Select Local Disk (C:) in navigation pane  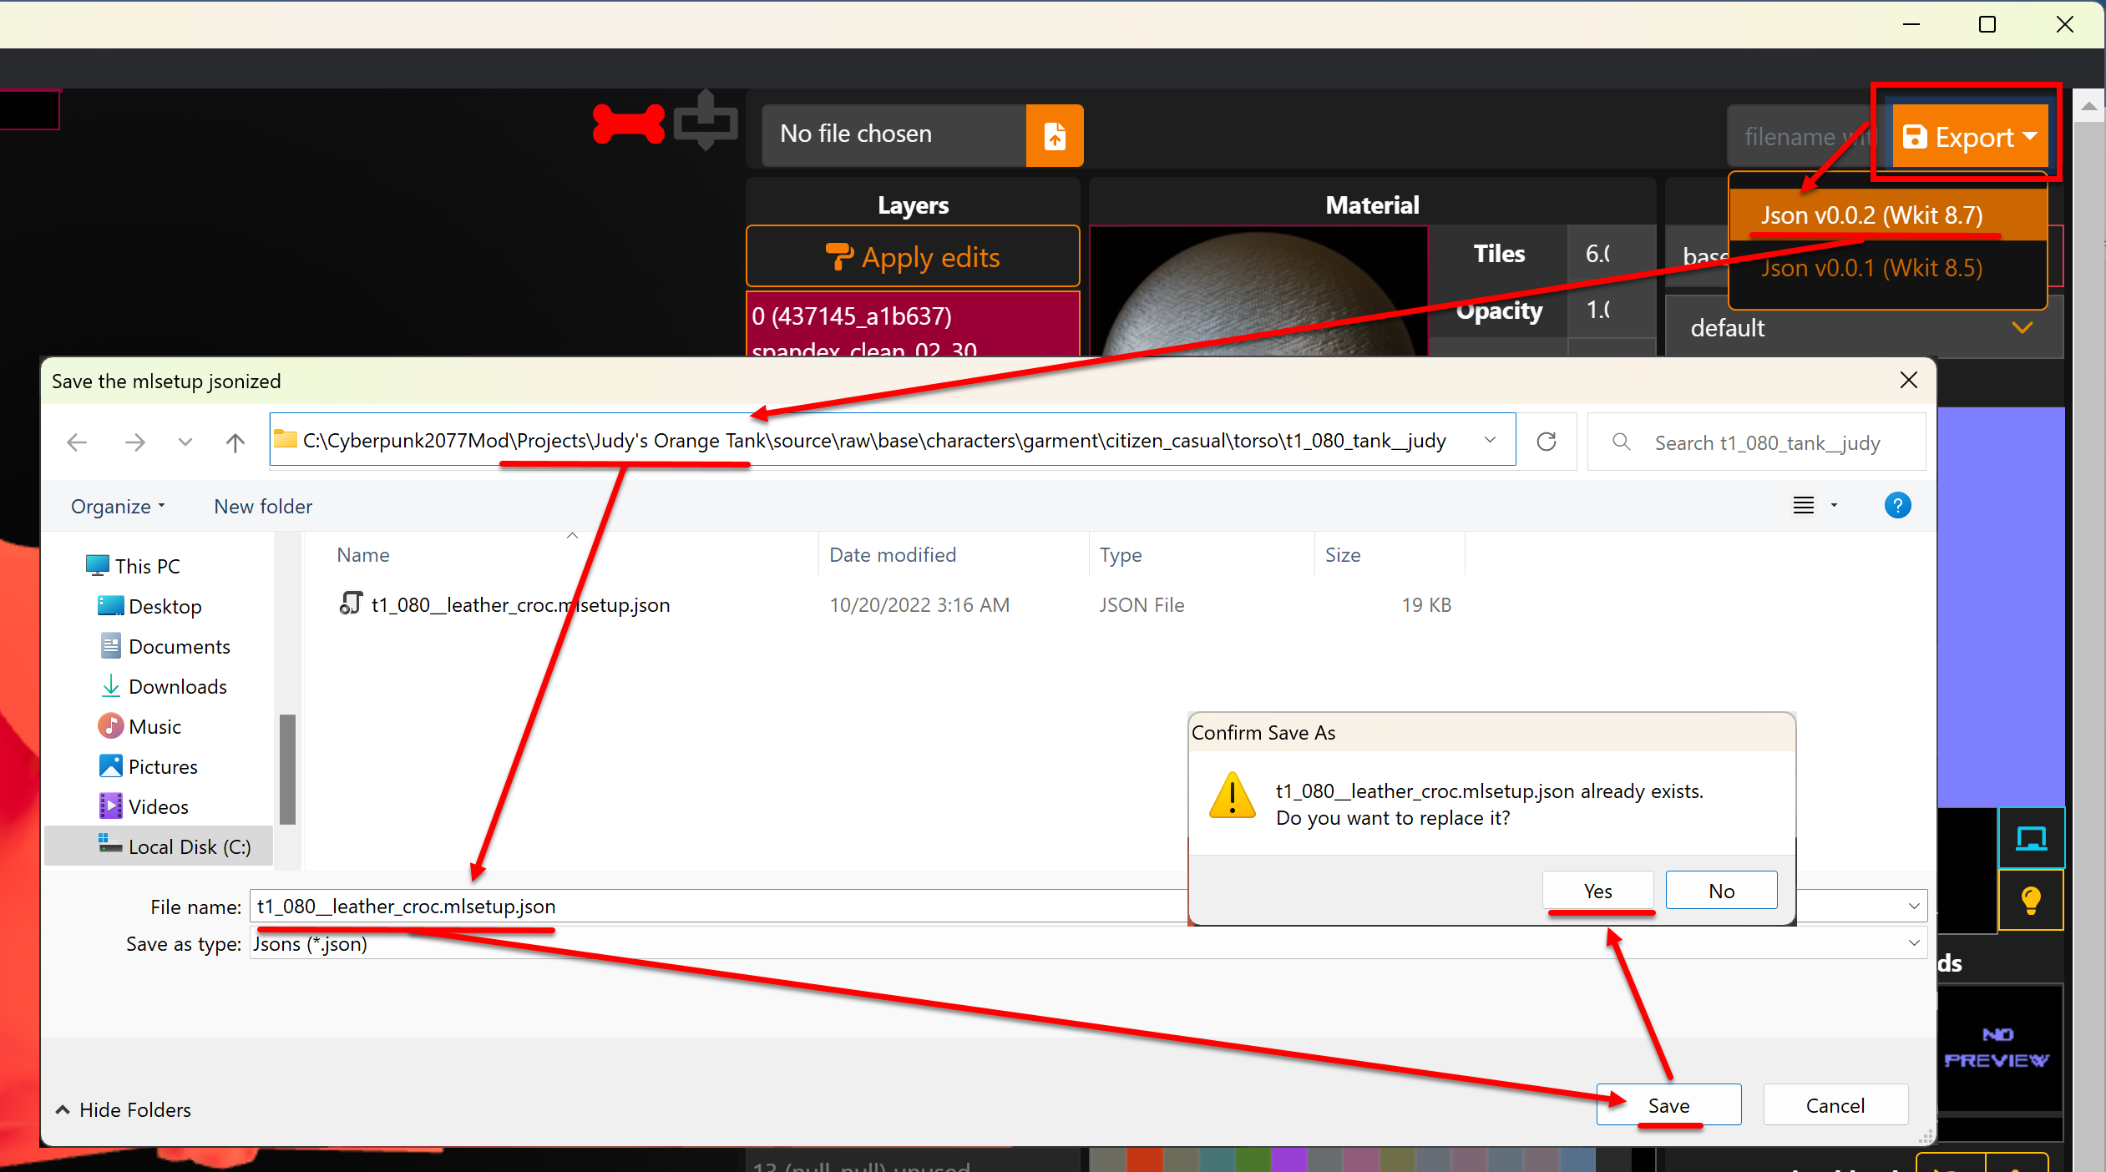click(159, 846)
